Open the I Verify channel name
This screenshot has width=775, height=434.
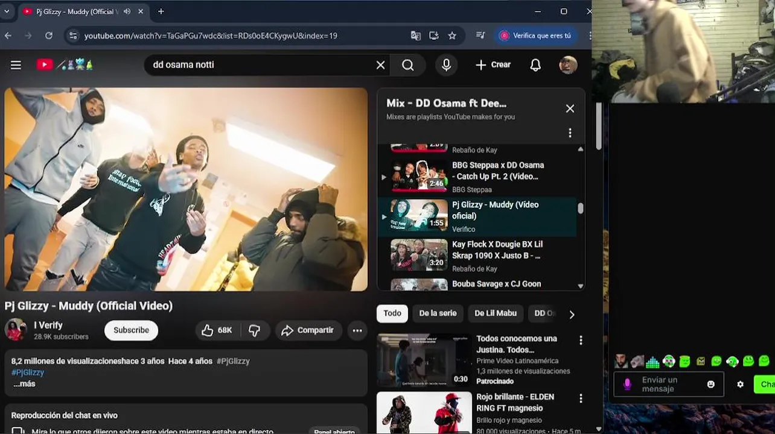tap(48, 325)
